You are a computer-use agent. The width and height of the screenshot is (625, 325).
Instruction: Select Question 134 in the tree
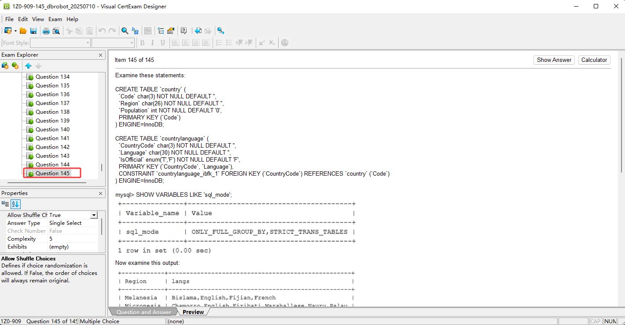tap(52, 77)
